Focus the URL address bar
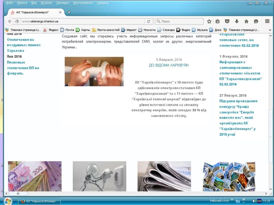274x205 pixels. [x=82, y=21]
